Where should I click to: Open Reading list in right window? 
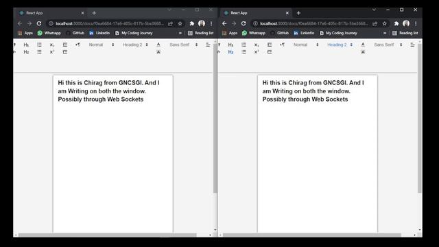coord(405,33)
